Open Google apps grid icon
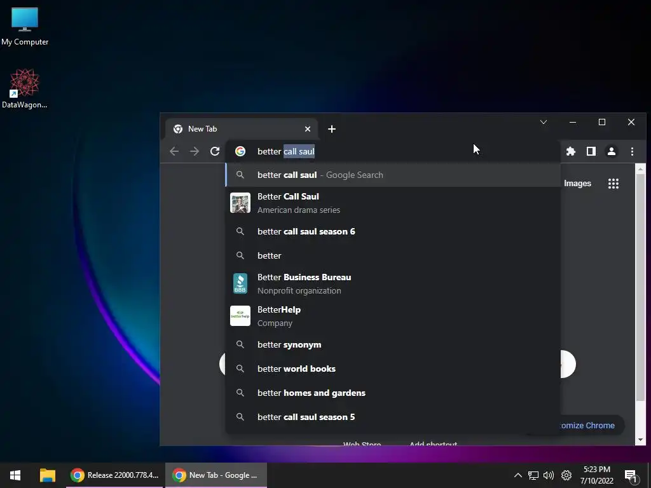This screenshot has width=651, height=488. pos(613,184)
